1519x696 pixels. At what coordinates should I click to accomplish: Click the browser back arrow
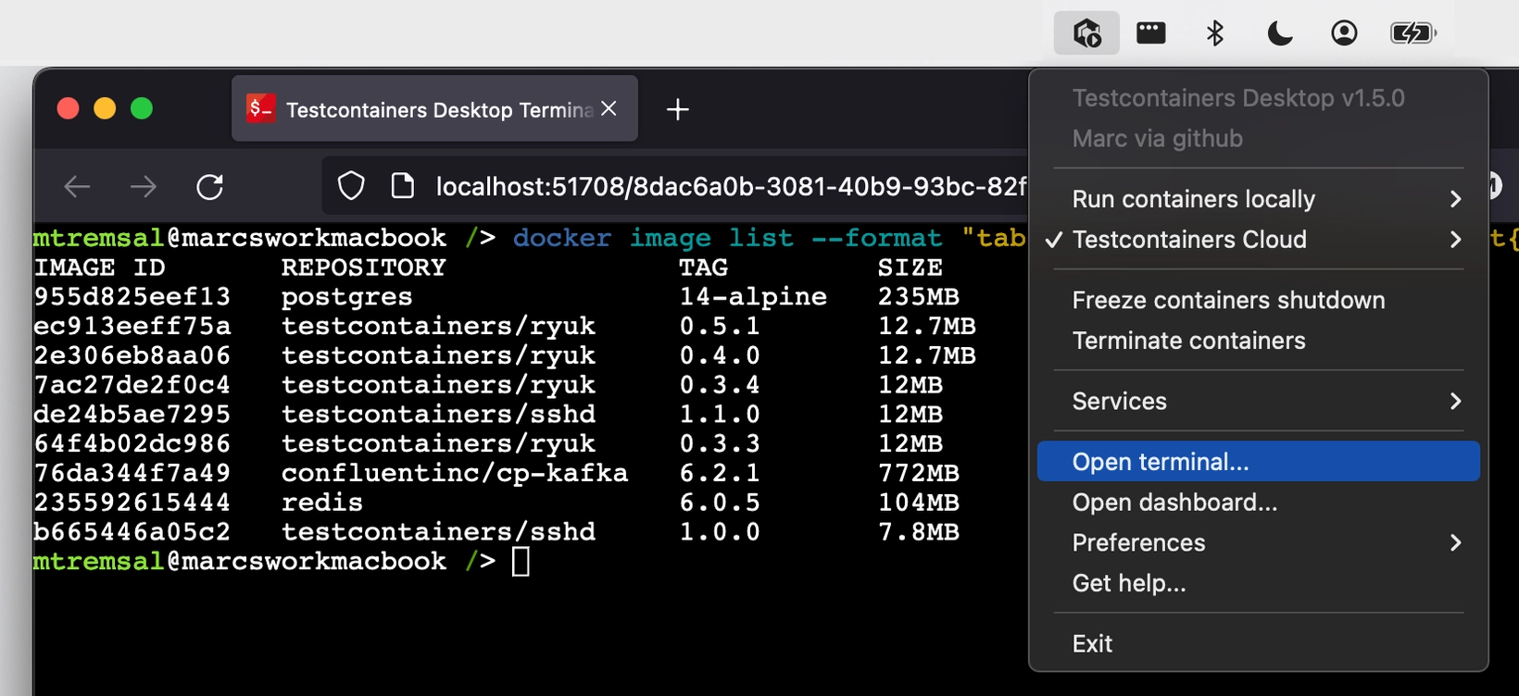pyautogui.click(x=77, y=187)
